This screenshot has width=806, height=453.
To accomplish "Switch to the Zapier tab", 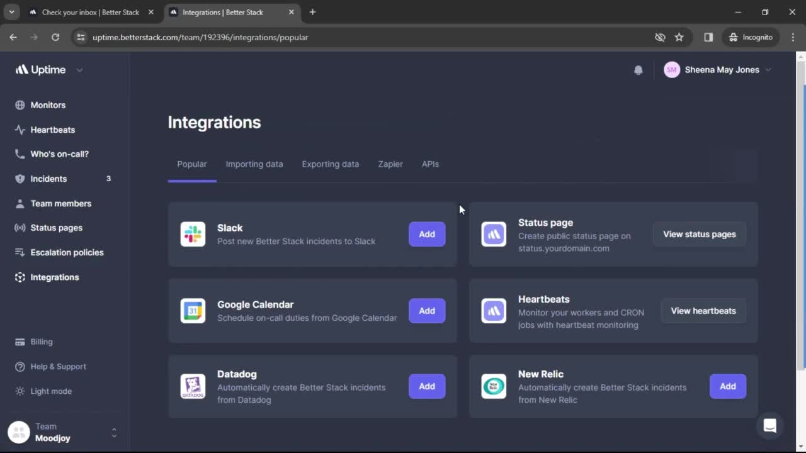I will (x=390, y=164).
